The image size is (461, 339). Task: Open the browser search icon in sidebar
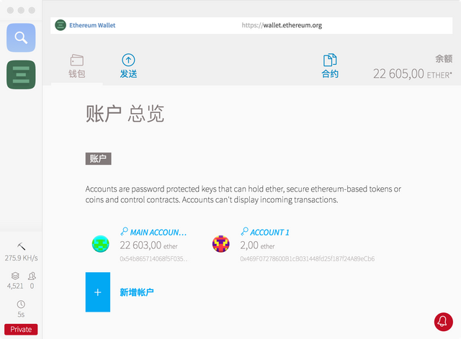(x=21, y=37)
